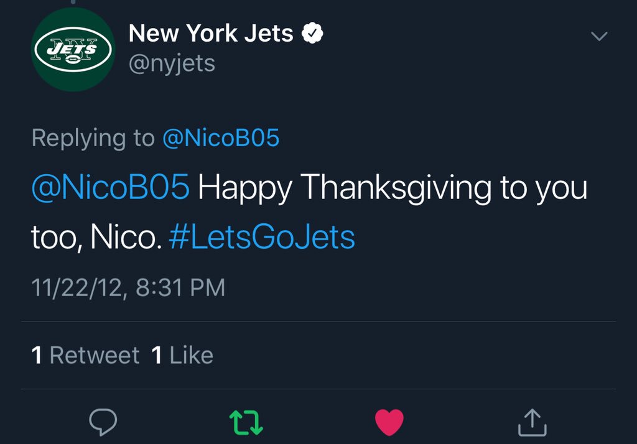Screen dimensions: 637x444
Task: Open the @nyjets handle
Action: tap(172, 63)
